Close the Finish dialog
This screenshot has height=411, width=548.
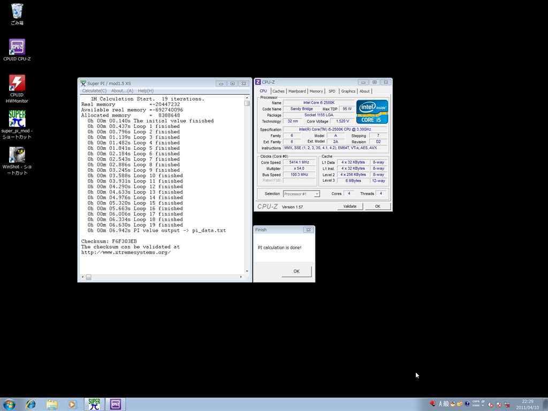click(308, 230)
